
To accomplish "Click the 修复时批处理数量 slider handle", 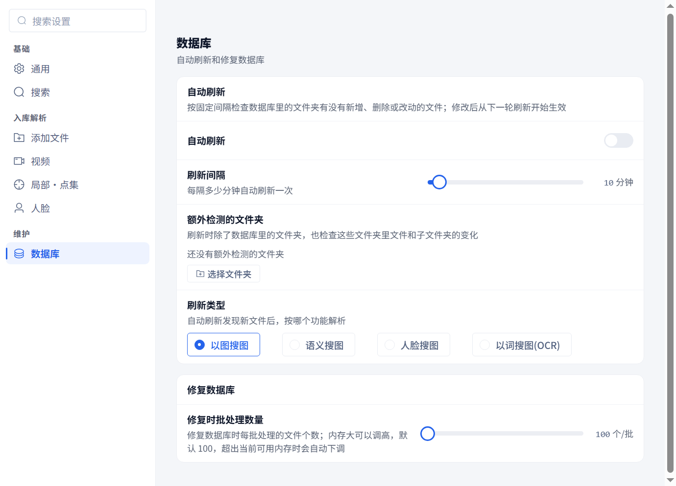I will tap(428, 434).
